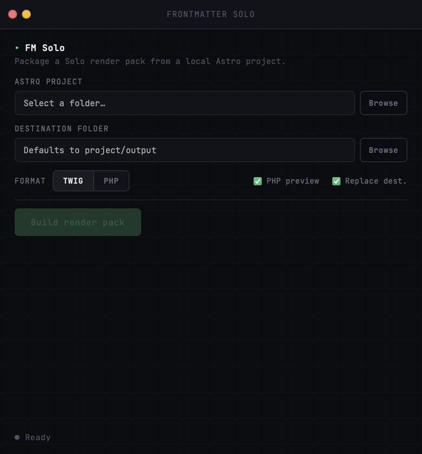Click the Ready status dot indicator
This screenshot has height=454, width=422.
[17, 437]
